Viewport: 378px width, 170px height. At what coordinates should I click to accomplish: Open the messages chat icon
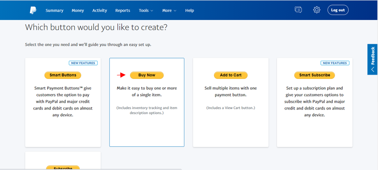(x=298, y=10)
